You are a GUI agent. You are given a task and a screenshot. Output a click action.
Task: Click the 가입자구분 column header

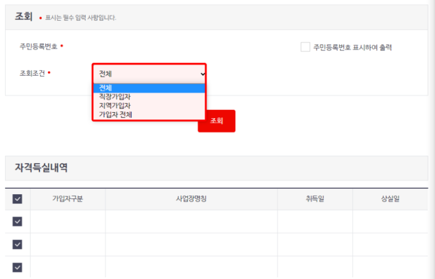(67, 199)
